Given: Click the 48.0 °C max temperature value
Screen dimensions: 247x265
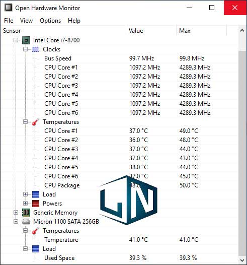Looking at the screenshot, I should click(x=189, y=140).
